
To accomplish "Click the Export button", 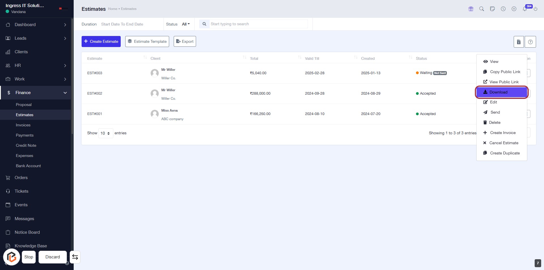I will pyautogui.click(x=185, y=41).
